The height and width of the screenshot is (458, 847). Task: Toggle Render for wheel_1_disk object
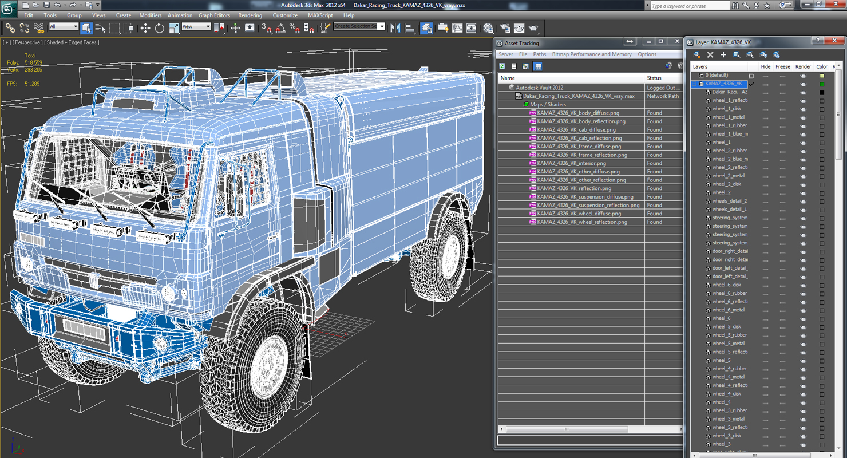point(803,109)
